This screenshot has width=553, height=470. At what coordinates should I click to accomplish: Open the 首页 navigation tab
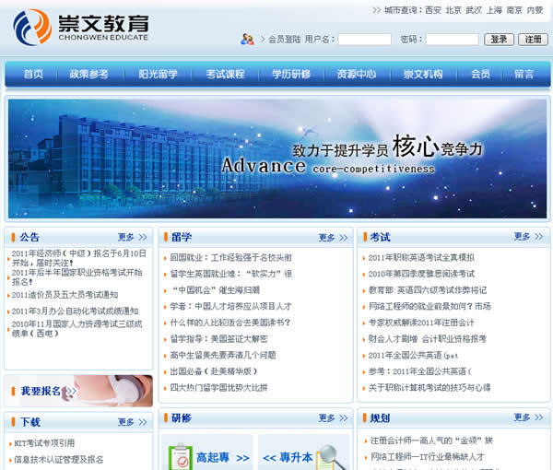(x=33, y=75)
